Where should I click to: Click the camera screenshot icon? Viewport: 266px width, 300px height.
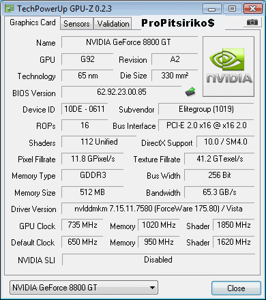coord(252,22)
